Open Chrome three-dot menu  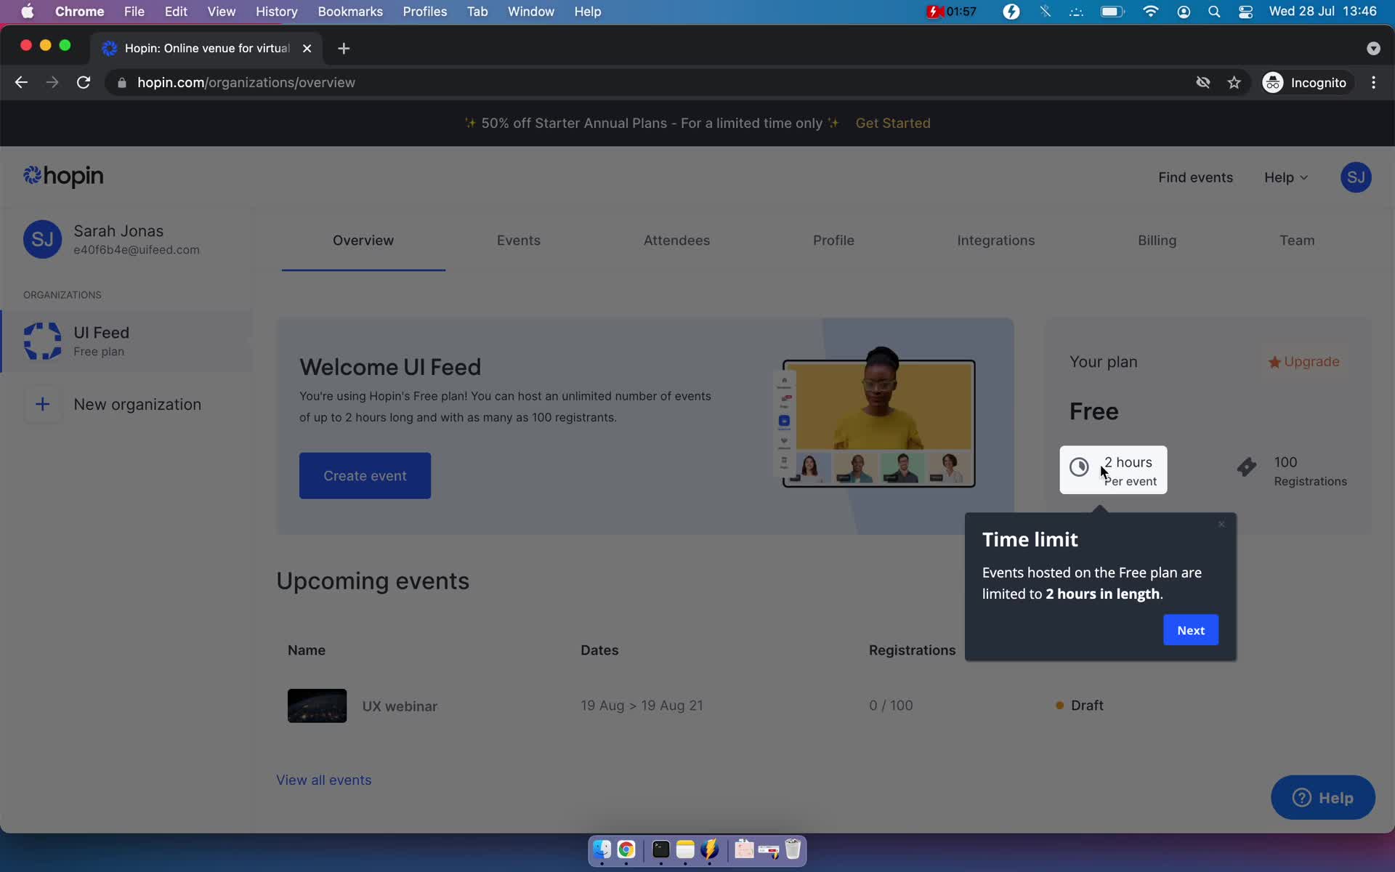[1373, 83]
